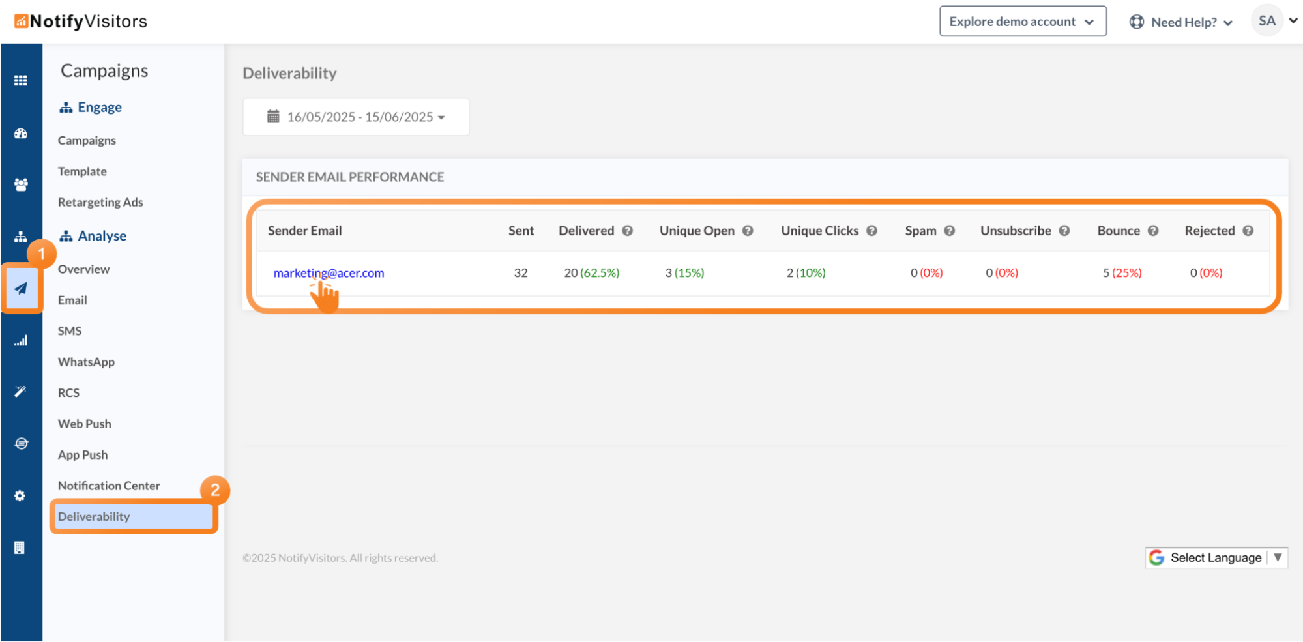1303x642 pixels.
Task: Open the signal bars analytics icon
Action: pos(21,340)
